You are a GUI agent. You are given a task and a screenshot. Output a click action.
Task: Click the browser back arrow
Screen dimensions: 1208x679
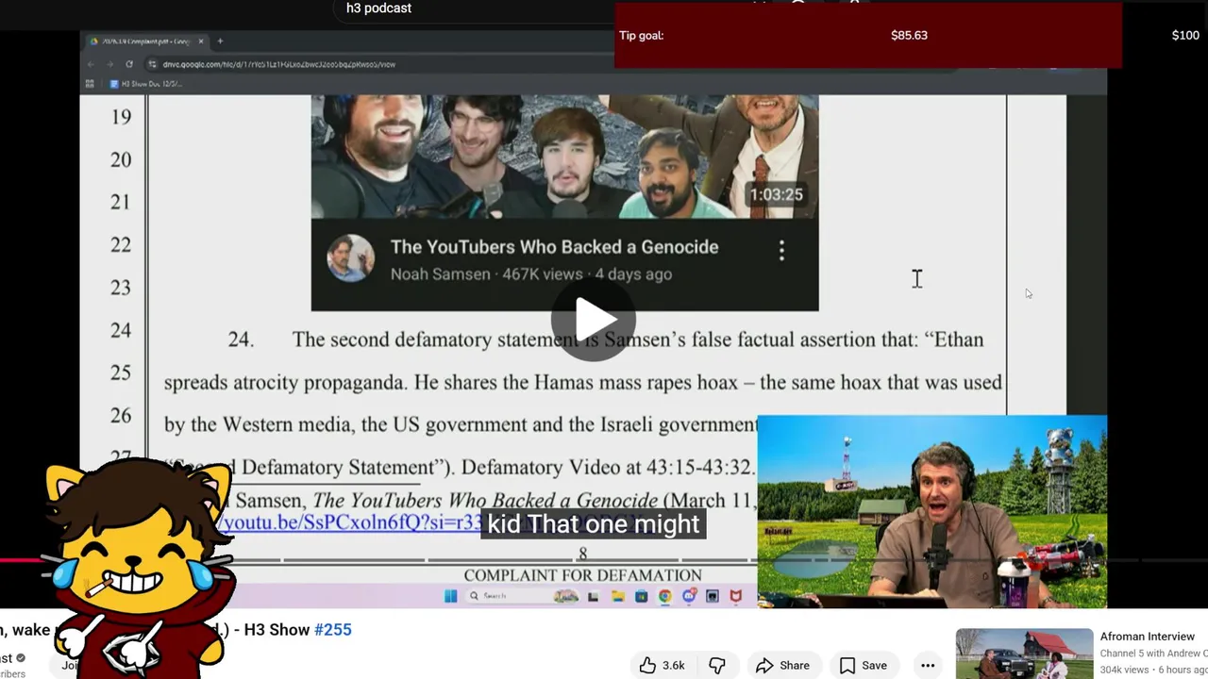(x=92, y=64)
